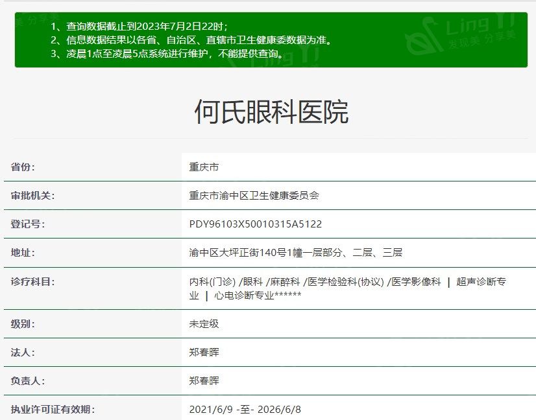Click the 登记号 label
This screenshot has height=420, width=536.
[x=28, y=224]
